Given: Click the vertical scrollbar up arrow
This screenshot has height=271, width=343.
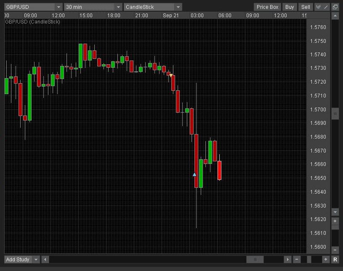Looking at the screenshot, I should pyautogui.click(x=335, y=16).
